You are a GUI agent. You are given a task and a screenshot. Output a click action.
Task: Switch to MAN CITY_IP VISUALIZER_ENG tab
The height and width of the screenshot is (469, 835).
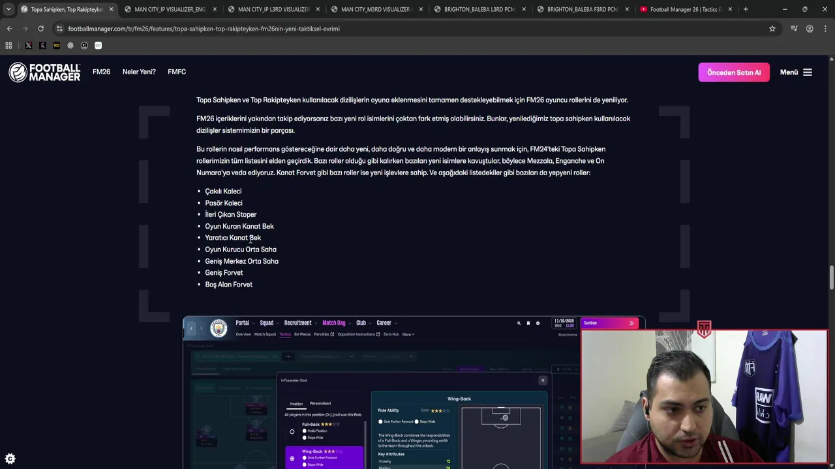point(170,9)
